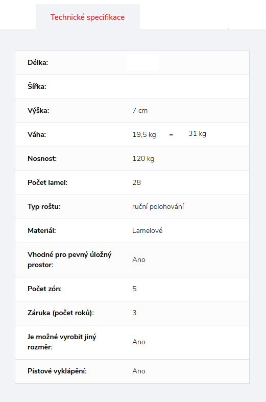The width and height of the screenshot is (266, 402).
Task: Click Ano in the Pístové vyklápění row
Action: click(x=139, y=371)
